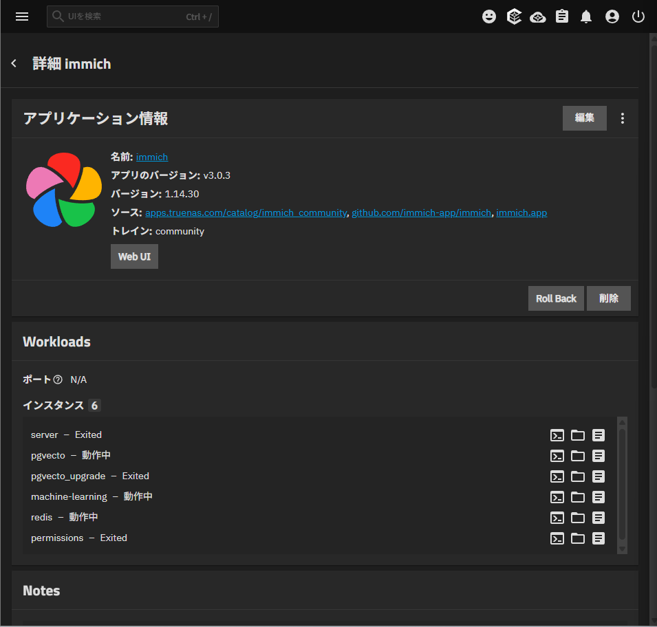Go back using the left chevron arrow
Image resolution: width=657 pixels, height=627 pixels.
point(14,63)
